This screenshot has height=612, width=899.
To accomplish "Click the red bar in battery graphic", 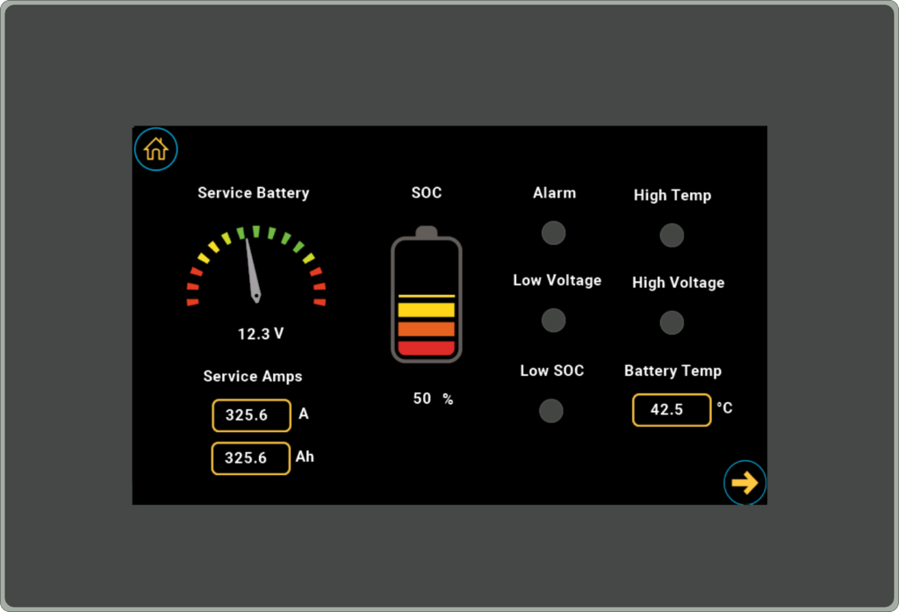I will pyautogui.click(x=426, y=349).
